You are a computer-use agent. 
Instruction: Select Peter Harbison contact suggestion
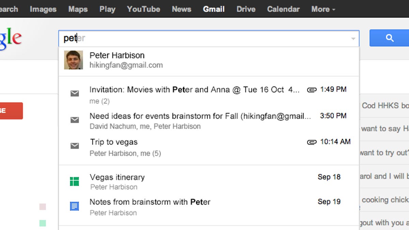pos(117,60)
